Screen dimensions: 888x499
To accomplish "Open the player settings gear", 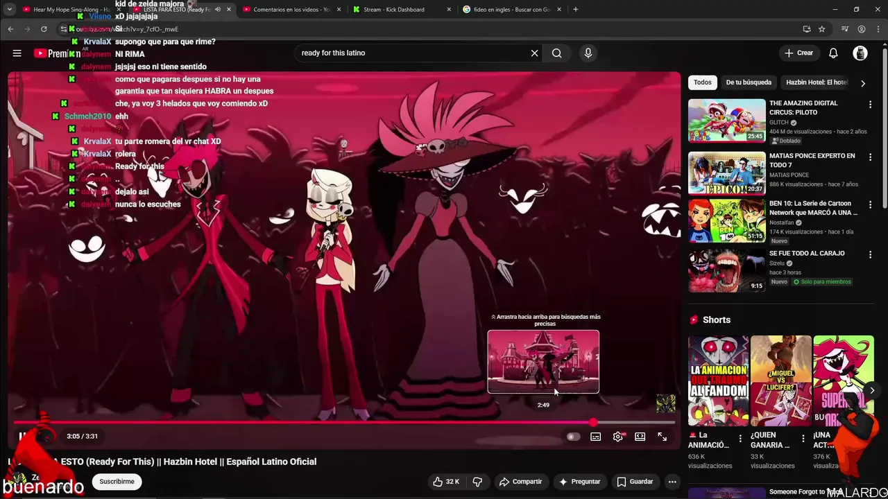I will tap(618, 437).
